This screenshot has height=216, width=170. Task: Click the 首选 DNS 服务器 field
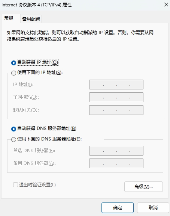[x=116, y=151]
